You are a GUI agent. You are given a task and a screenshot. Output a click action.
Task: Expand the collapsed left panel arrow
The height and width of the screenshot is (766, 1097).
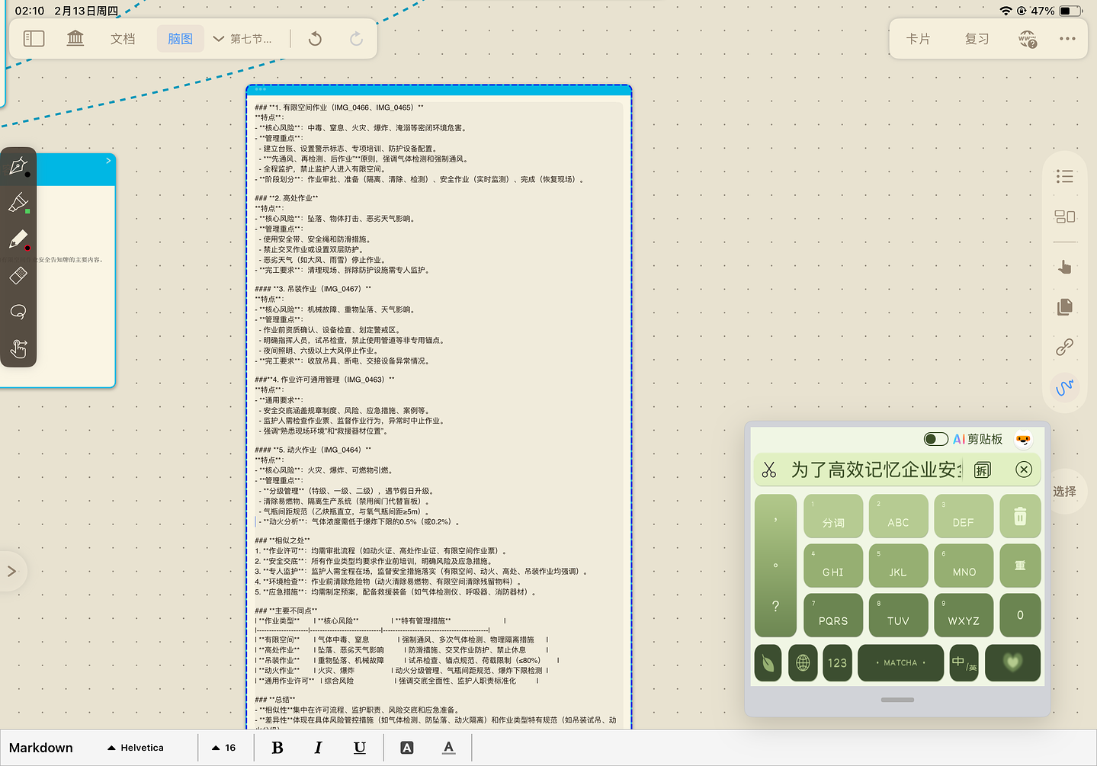(x=11, y=571)
